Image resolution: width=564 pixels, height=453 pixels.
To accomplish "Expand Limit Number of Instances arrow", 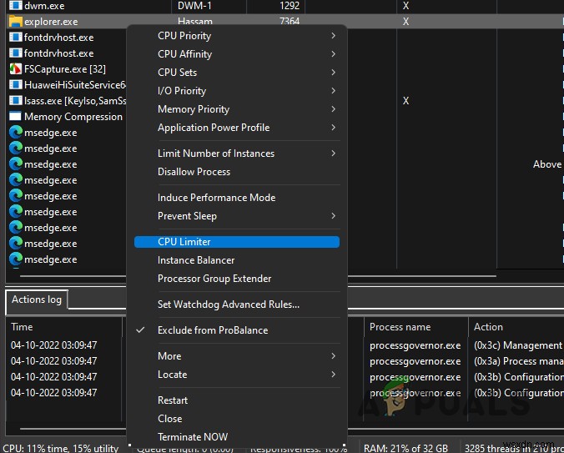I will [333, 154].
